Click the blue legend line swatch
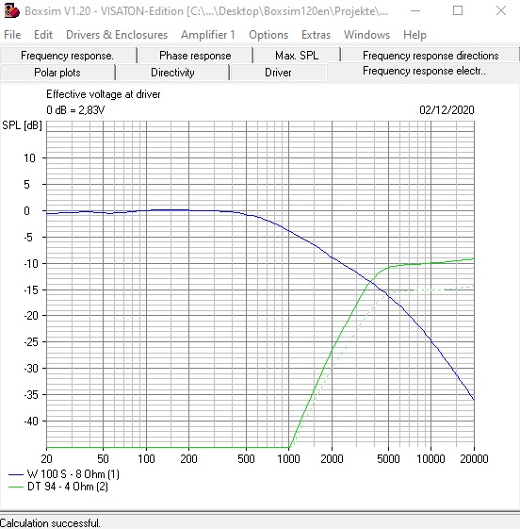 [x=15, y=474]
